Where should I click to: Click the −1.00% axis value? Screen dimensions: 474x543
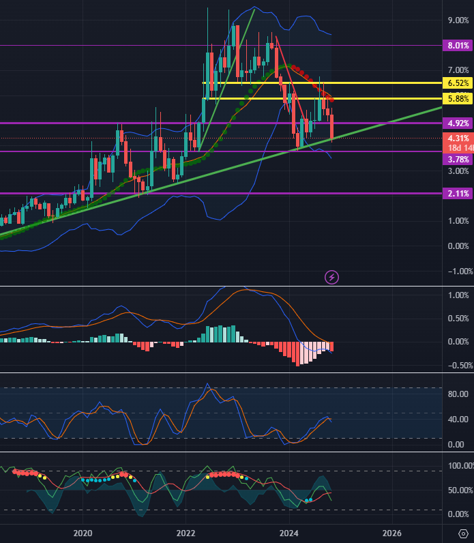point(460,271)
